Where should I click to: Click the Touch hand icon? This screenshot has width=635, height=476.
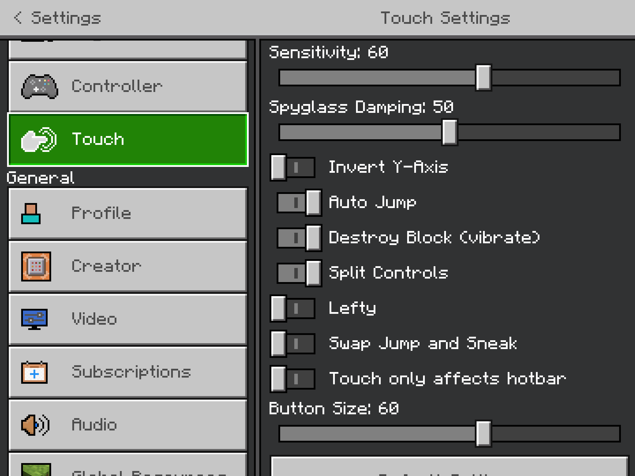click(39, 140)
